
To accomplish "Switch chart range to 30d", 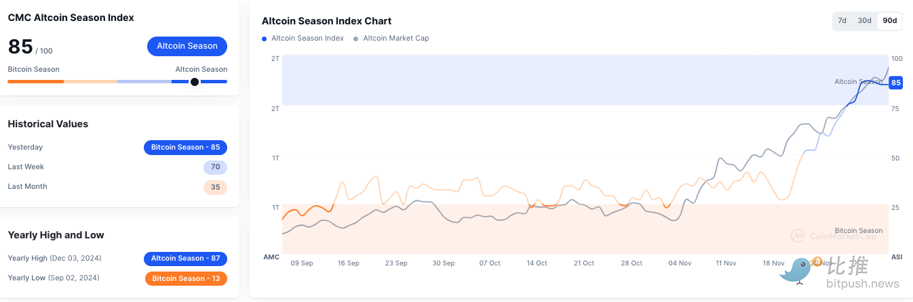I will (864, 21).
